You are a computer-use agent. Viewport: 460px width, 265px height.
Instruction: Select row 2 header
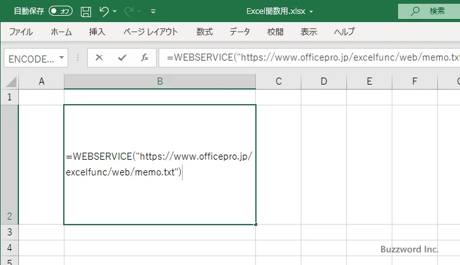(x=9, y=165)
